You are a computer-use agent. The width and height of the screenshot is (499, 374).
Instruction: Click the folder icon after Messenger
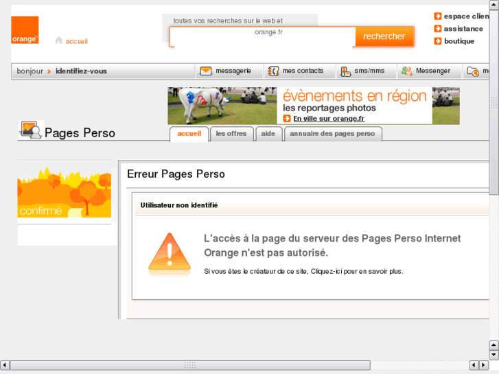click(x=473, y=71)
